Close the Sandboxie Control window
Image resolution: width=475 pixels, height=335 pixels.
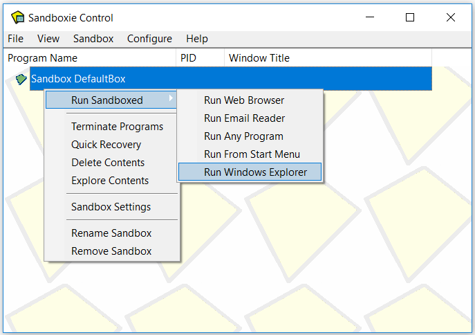451,17
